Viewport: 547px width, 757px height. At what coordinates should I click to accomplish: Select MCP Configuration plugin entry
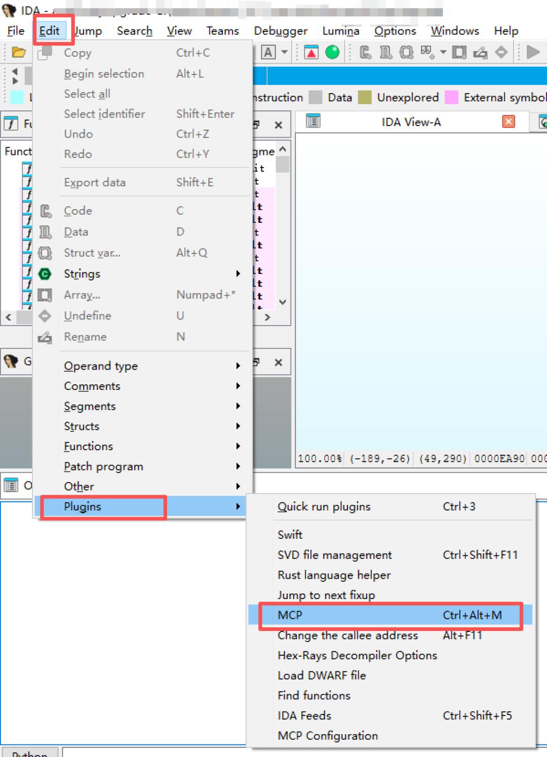click(390, 736)
